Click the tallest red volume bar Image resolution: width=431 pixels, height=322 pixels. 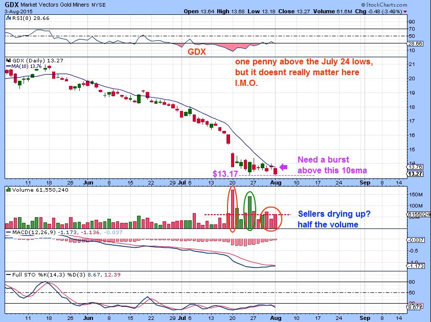point(233,209)
